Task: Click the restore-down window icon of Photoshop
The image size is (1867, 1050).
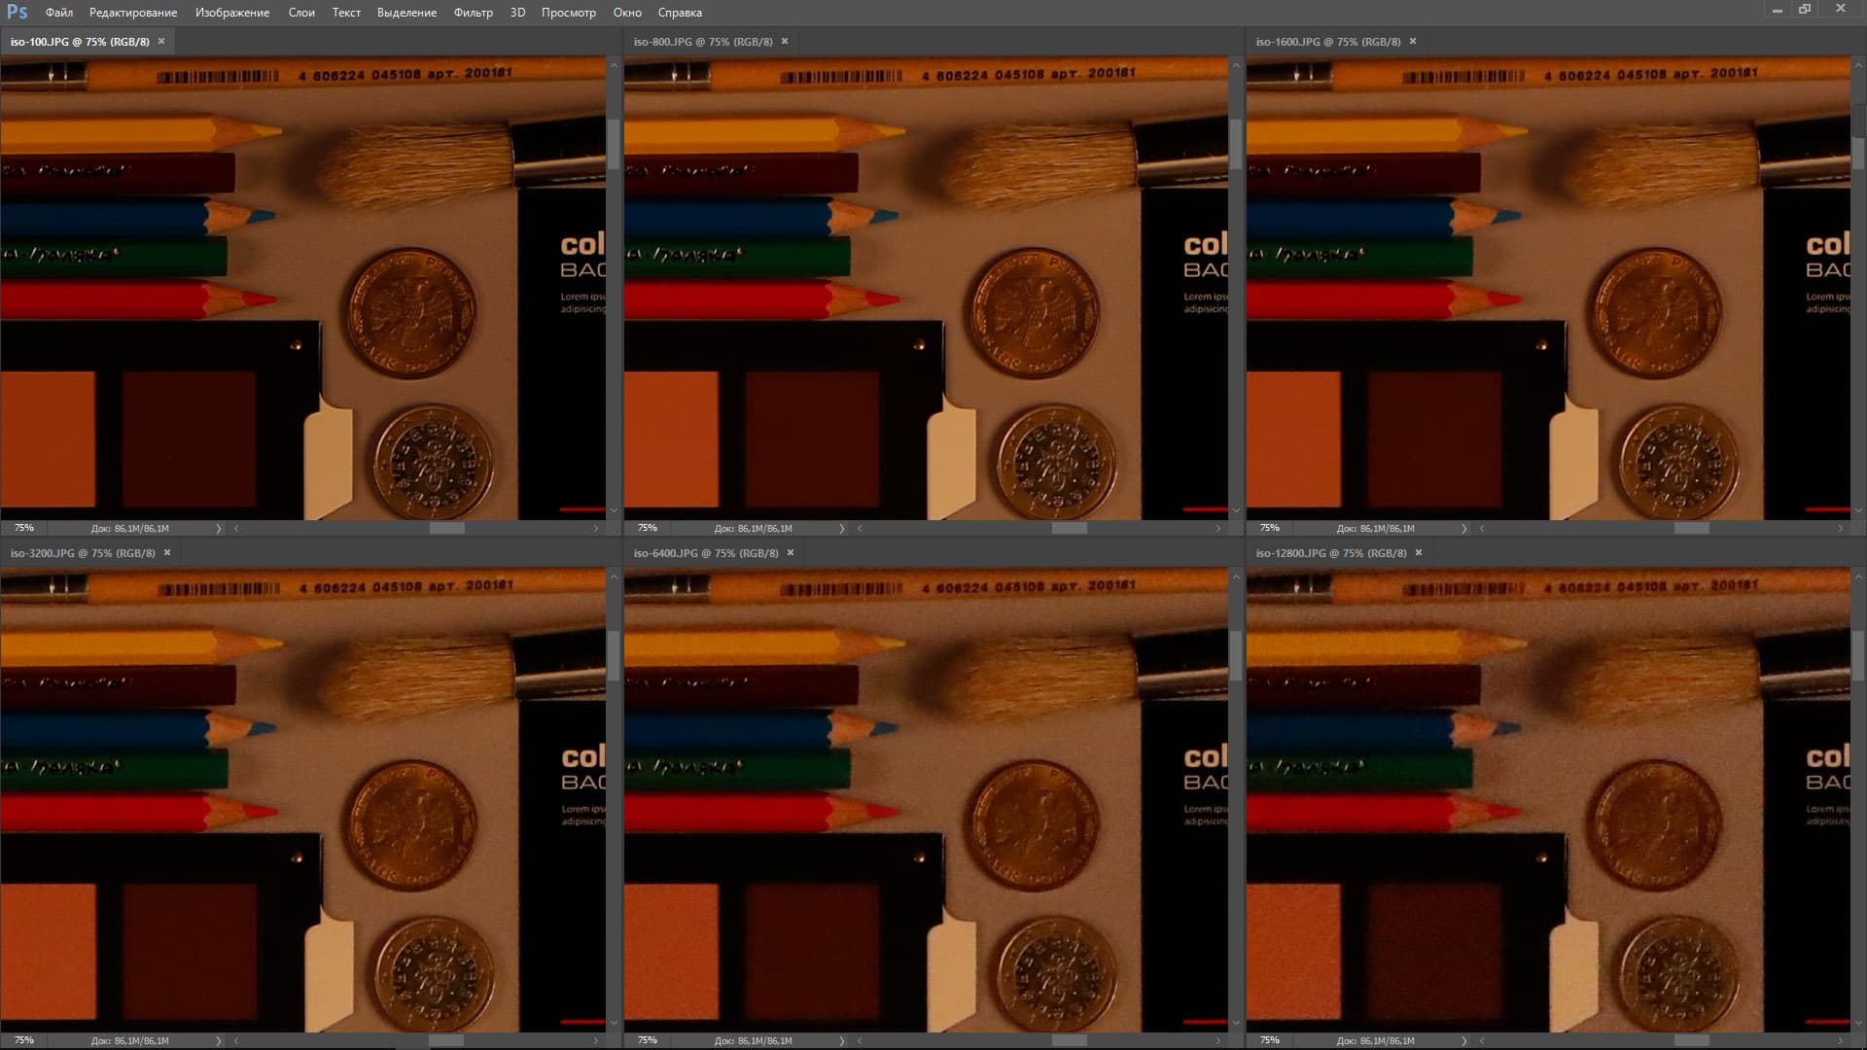Action: coord(1805,9)
